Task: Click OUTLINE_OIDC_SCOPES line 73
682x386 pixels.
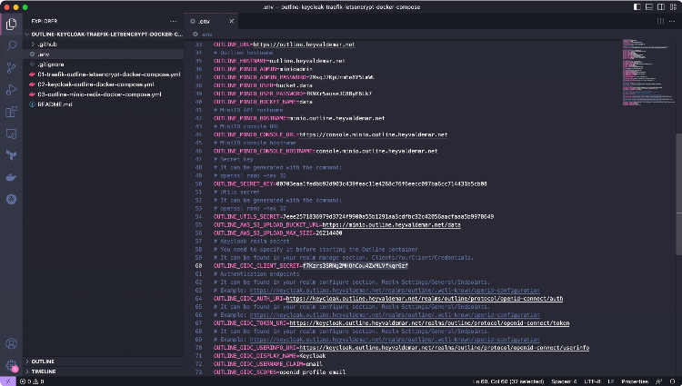Action: click(x=279, y=372)
